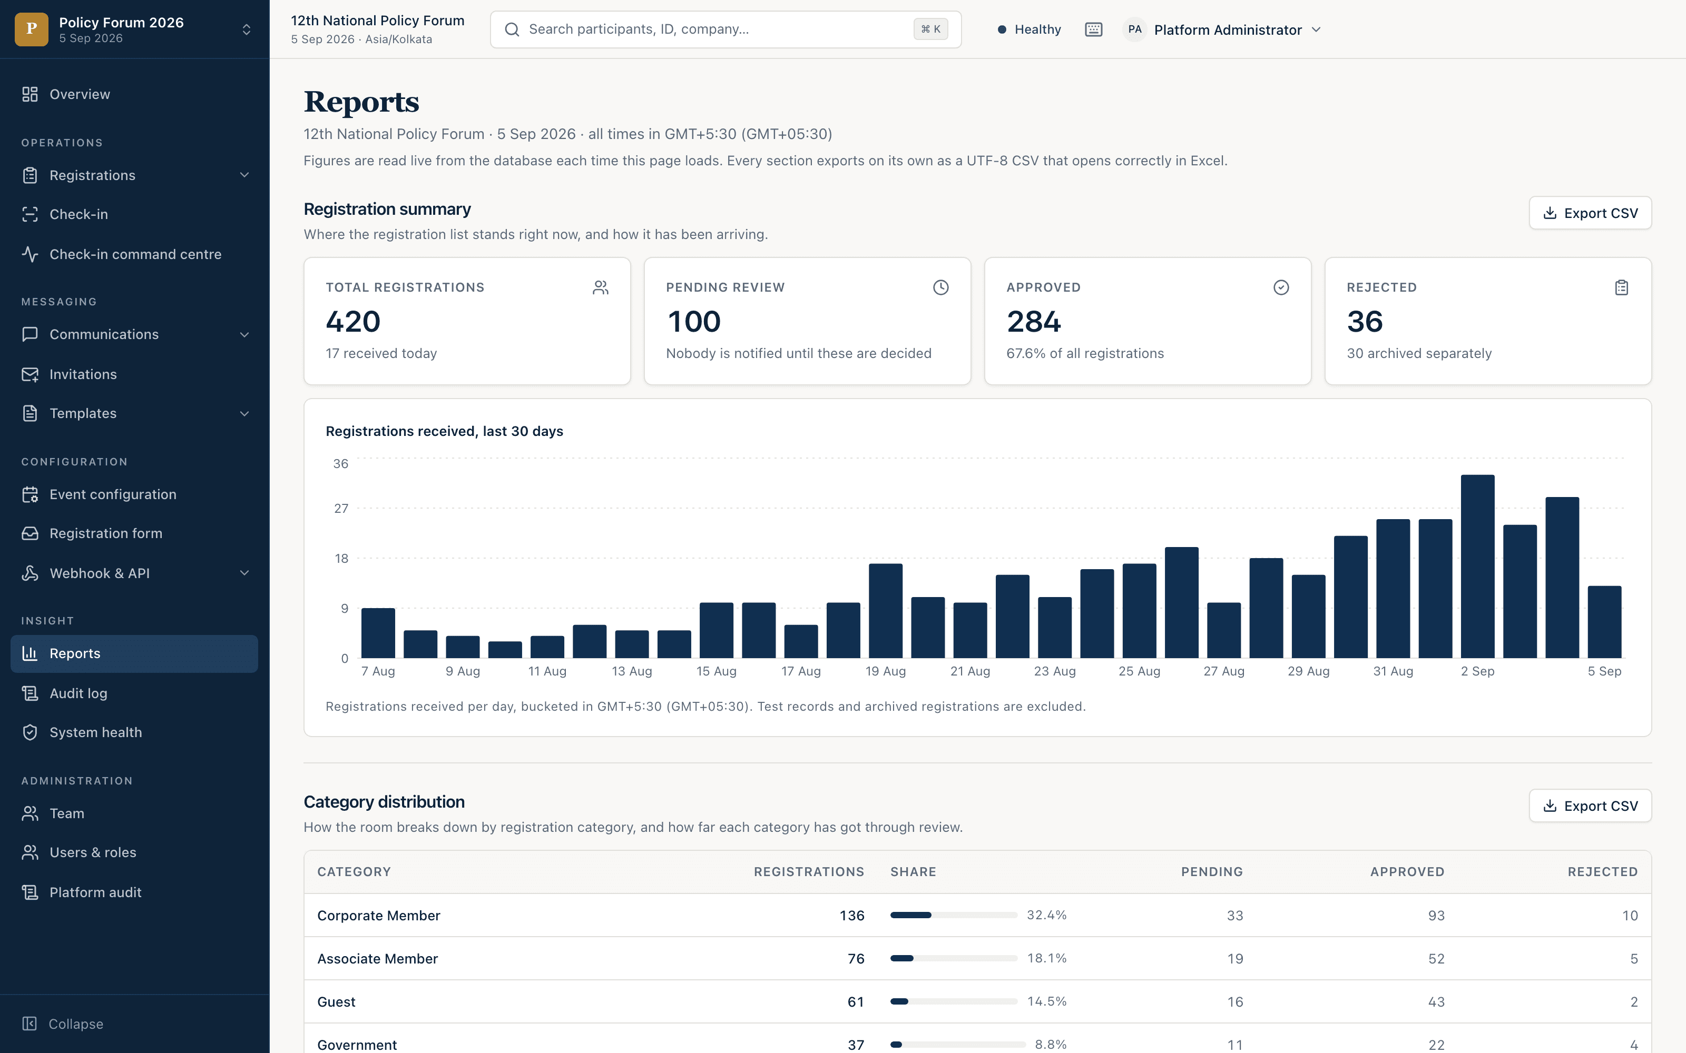The height and width of the screenshot is (1053, 1686).
Task: Click the check-circle icon on Approved card
Action: click(1281, 287)
